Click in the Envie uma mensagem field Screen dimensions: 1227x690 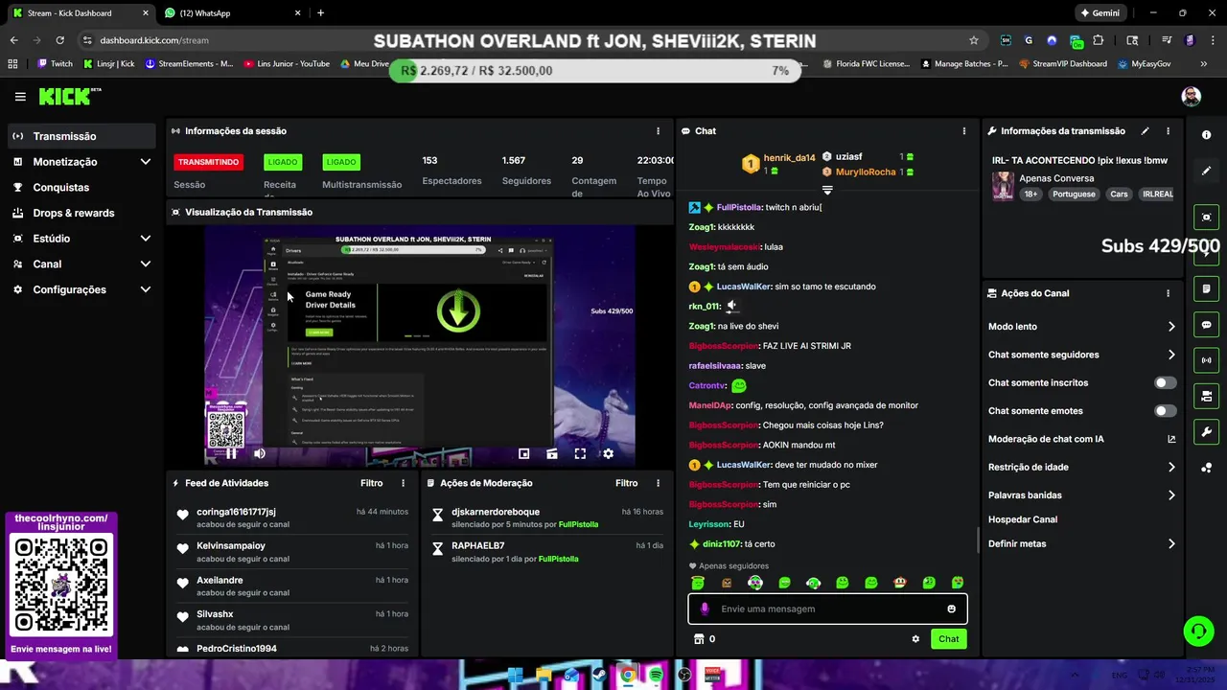tap(827, 609)
